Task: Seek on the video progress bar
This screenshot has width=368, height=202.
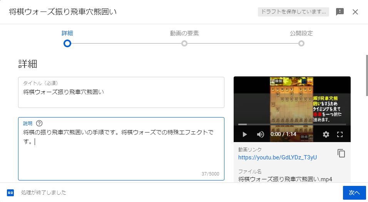Action: click(292, 124)
